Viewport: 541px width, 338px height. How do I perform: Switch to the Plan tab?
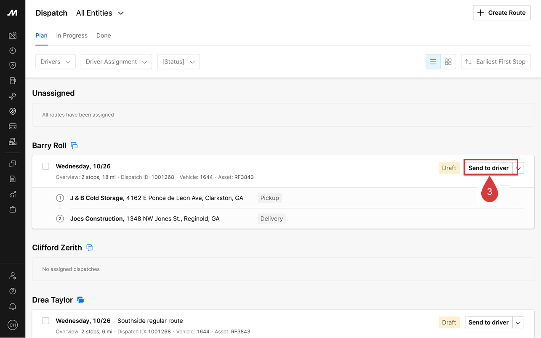41,36
